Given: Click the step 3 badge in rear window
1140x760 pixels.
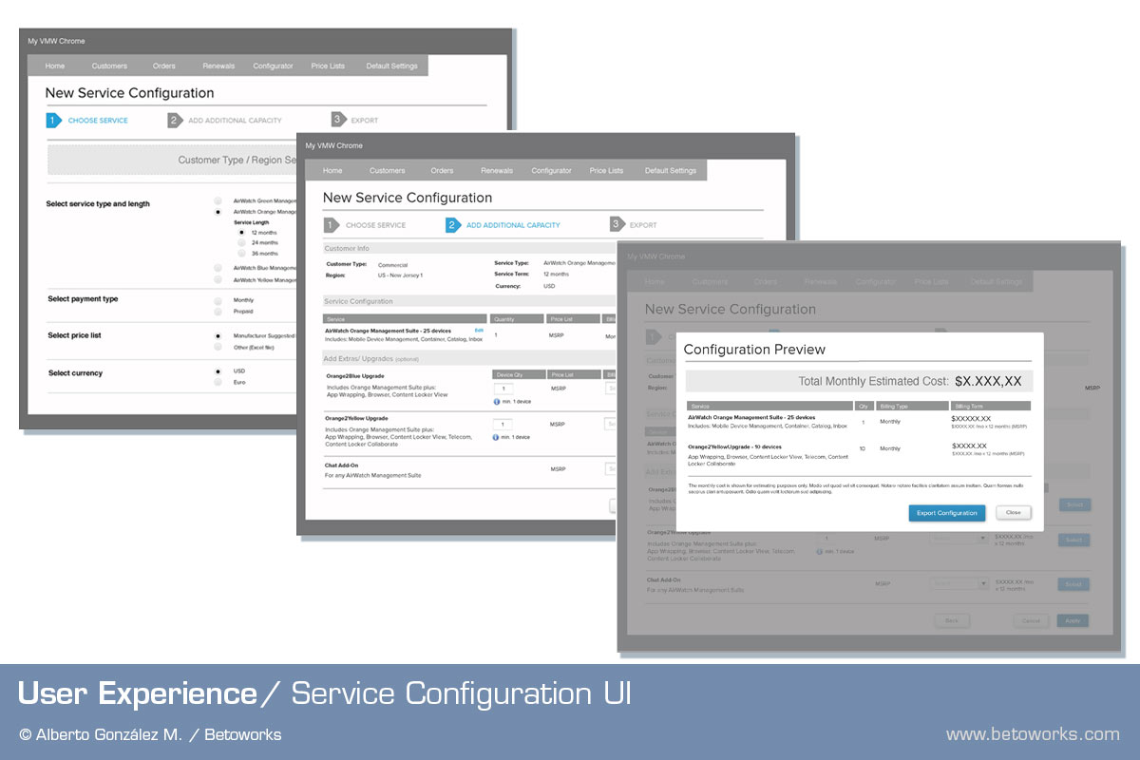Looking at the screenshot, I should [338, 121].
